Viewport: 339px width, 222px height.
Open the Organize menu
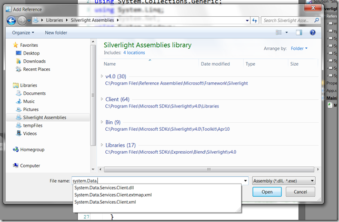23,33
